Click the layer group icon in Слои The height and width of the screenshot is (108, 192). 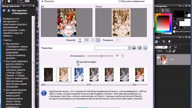click(x=164, y=42)
